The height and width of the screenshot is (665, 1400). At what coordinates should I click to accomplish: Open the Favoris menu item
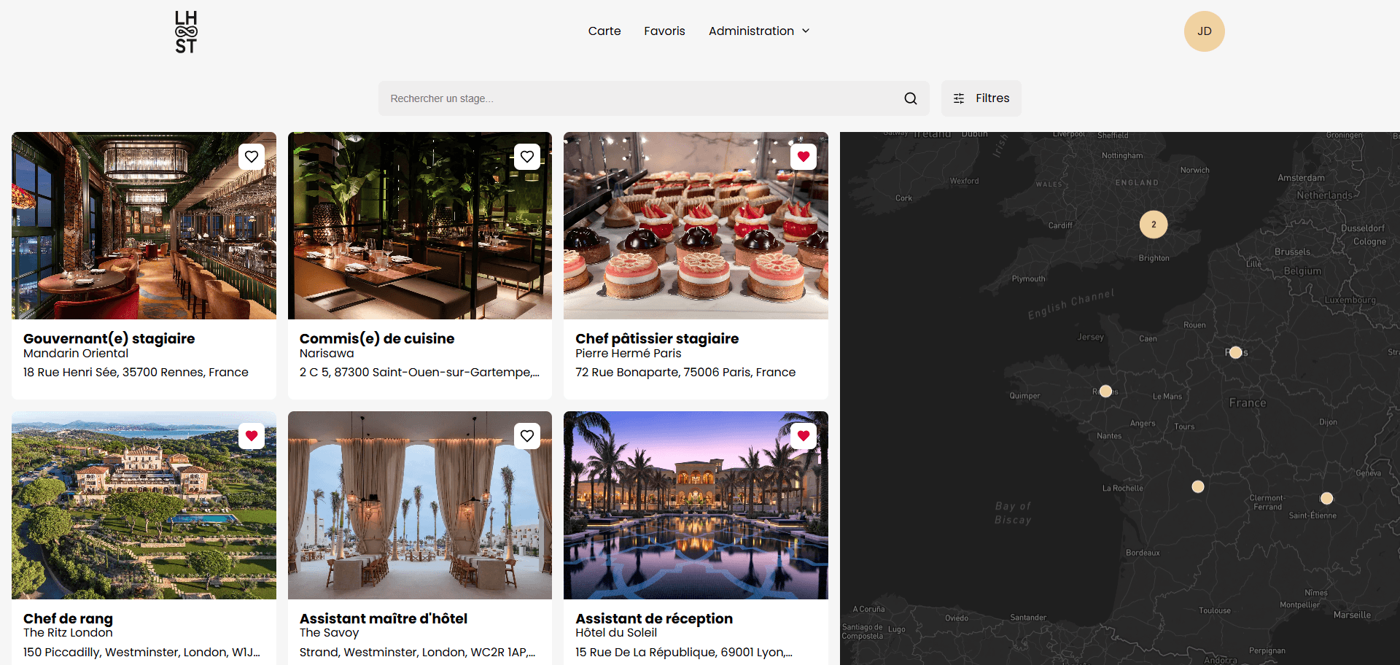point(664,31)
